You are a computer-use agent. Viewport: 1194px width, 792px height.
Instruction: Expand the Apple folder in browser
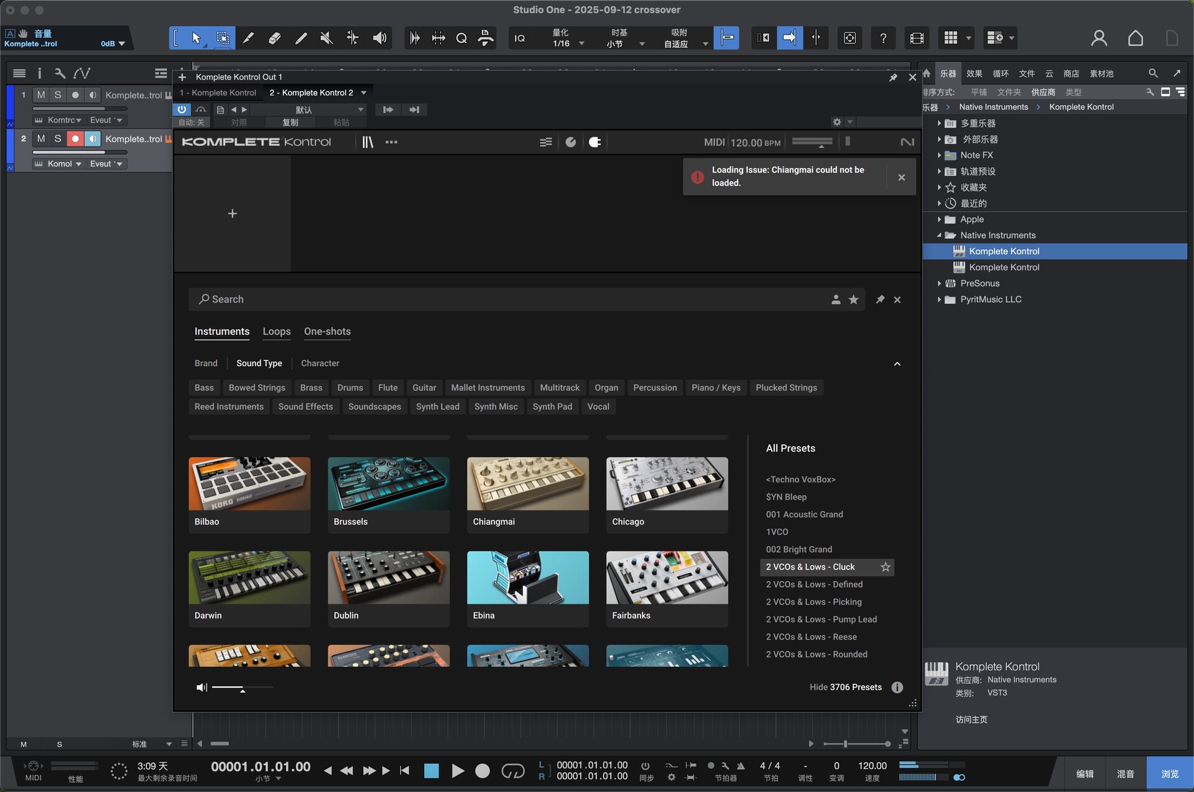pyautogui.click(x=939, y=219)
